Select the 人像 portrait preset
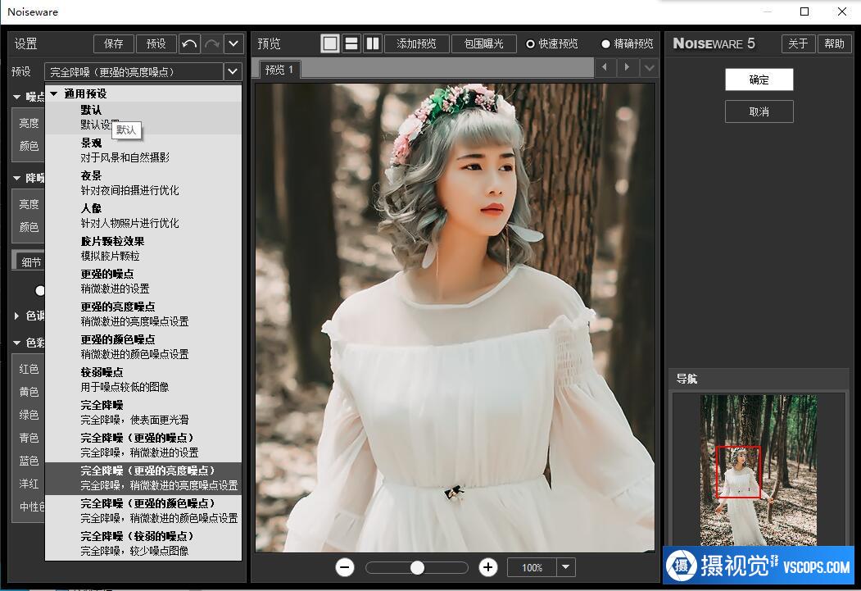861x591 pixels. click(x=143, y=216)
